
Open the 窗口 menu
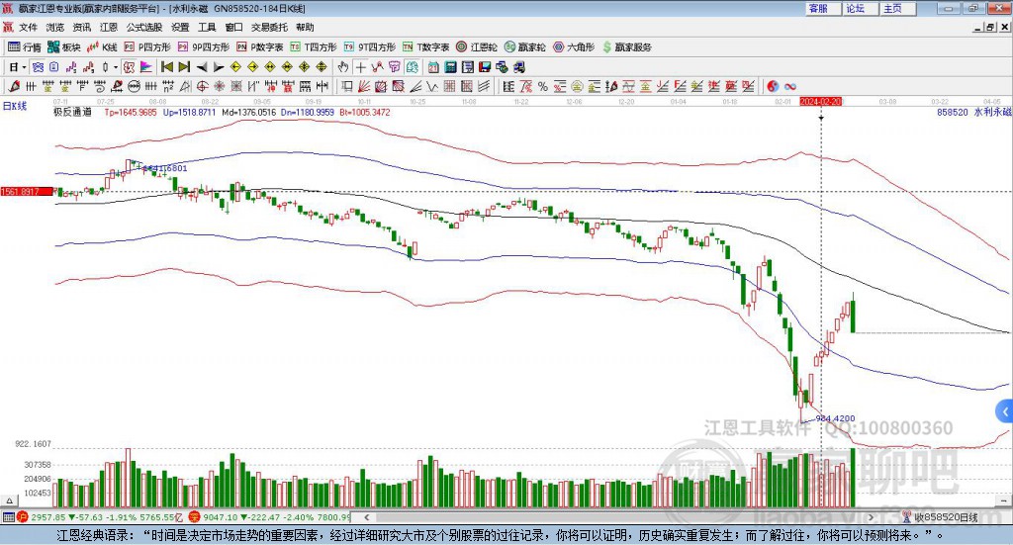coord(233,27)
